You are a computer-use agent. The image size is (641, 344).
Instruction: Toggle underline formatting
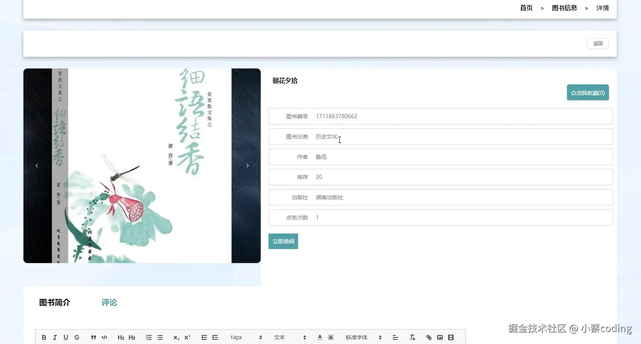[x=66, y=337]
